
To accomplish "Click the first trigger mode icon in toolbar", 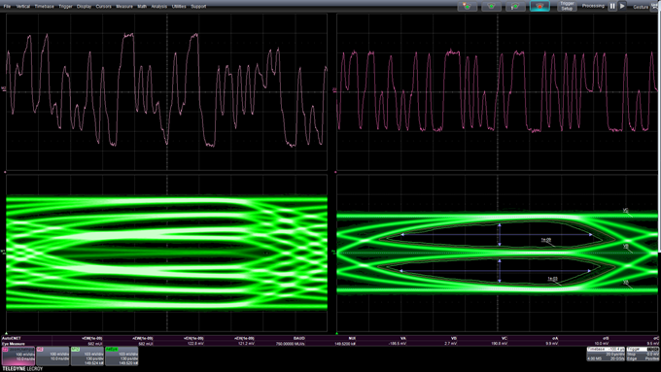I will [x=468, y=7].
